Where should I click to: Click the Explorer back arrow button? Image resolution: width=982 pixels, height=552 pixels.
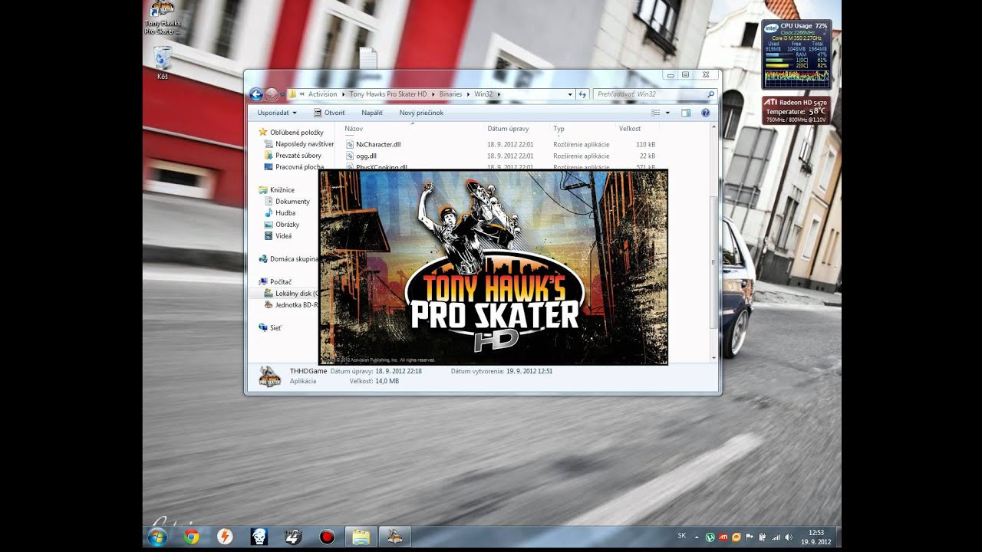click(x=256, y=94)
